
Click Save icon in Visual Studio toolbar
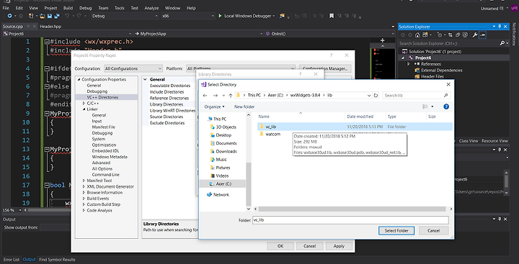tap(49, 16)
